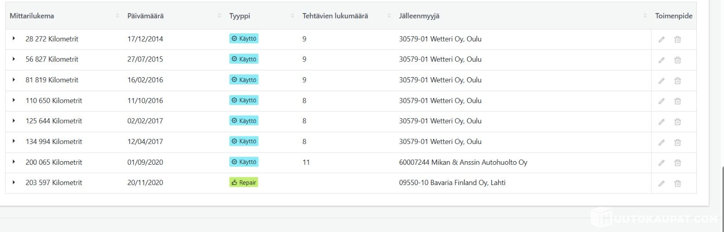This screenshot has width=724, height=232.
Task: Edit the 203 597 Kilometrit repair record
Action: pyautogui.click(x=661, y=183)
